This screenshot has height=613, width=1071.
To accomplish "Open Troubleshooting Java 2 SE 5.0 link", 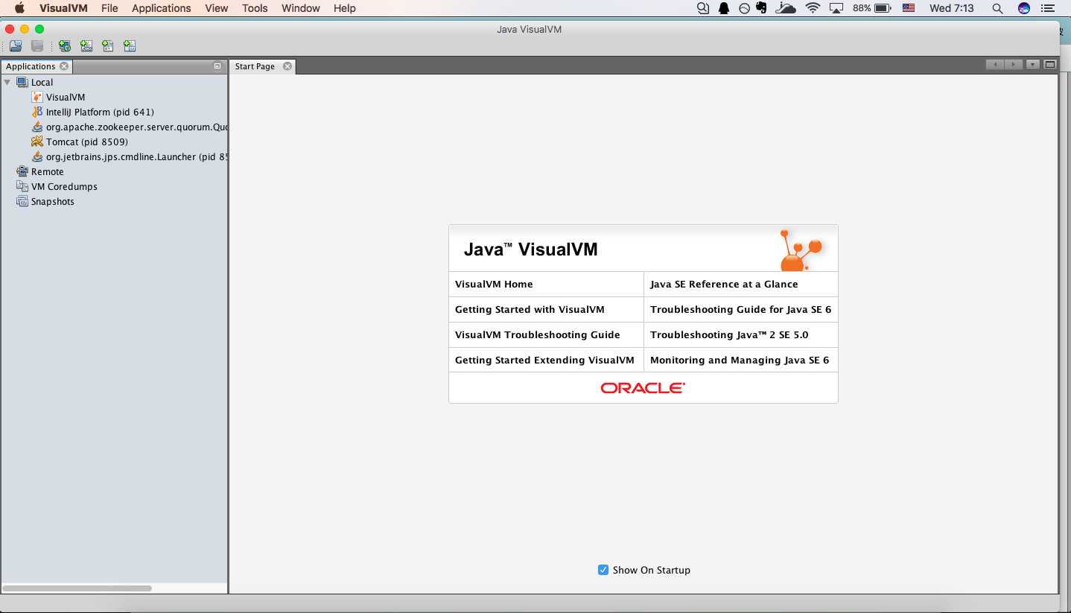I will 729,334.
